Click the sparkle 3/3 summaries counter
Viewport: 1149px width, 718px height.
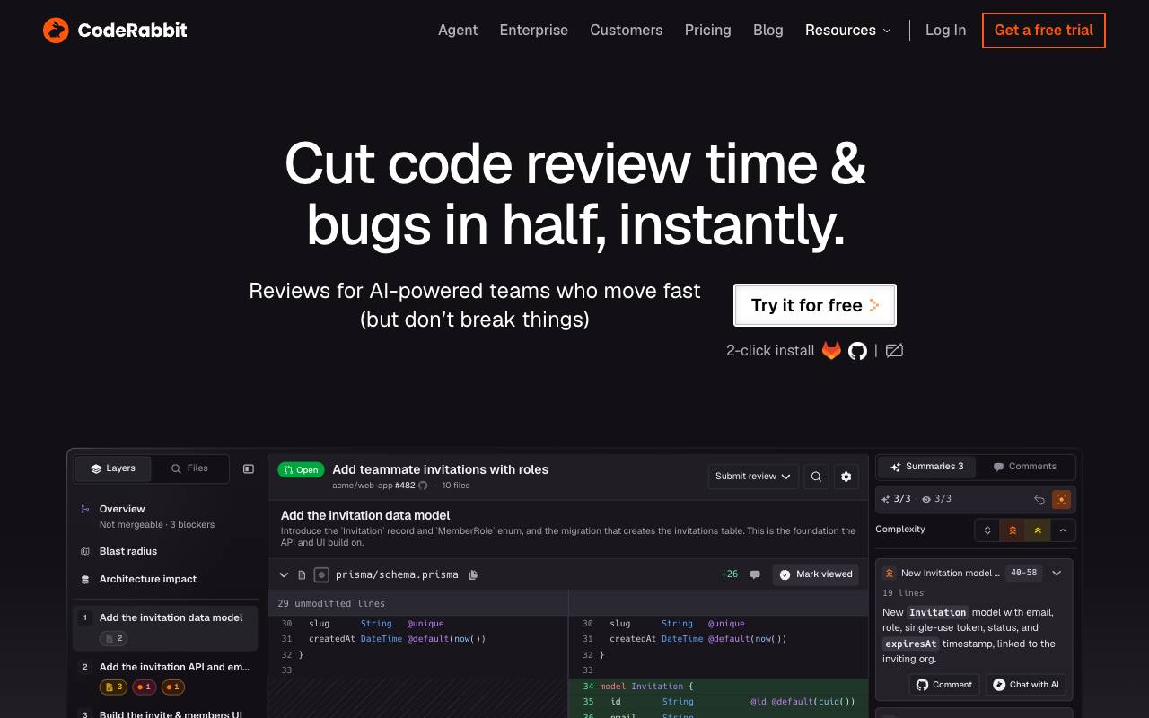[x=896, y=499]
